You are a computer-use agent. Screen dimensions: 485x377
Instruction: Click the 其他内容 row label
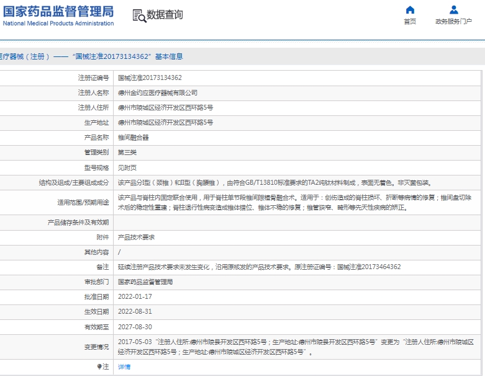click(x=96, y=252)
